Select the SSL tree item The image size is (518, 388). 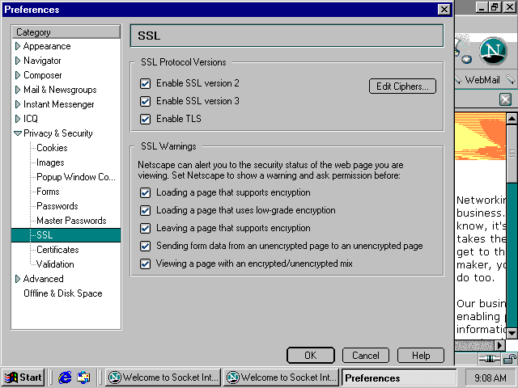(66, 235)
